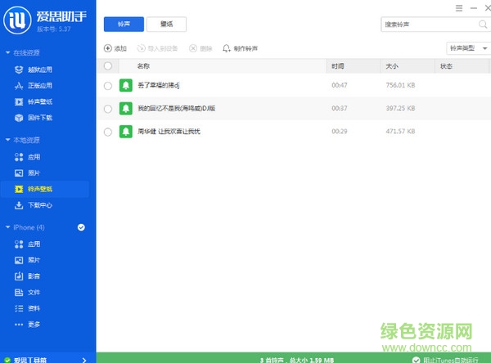Click the 搜索铃声 search field
The image size is (491, 363).
(419, 25)
